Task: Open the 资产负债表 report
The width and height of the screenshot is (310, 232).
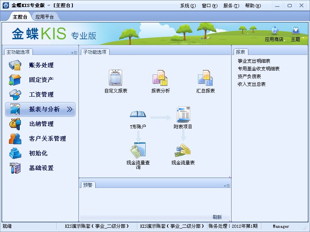Action: [x=249, y=76]
